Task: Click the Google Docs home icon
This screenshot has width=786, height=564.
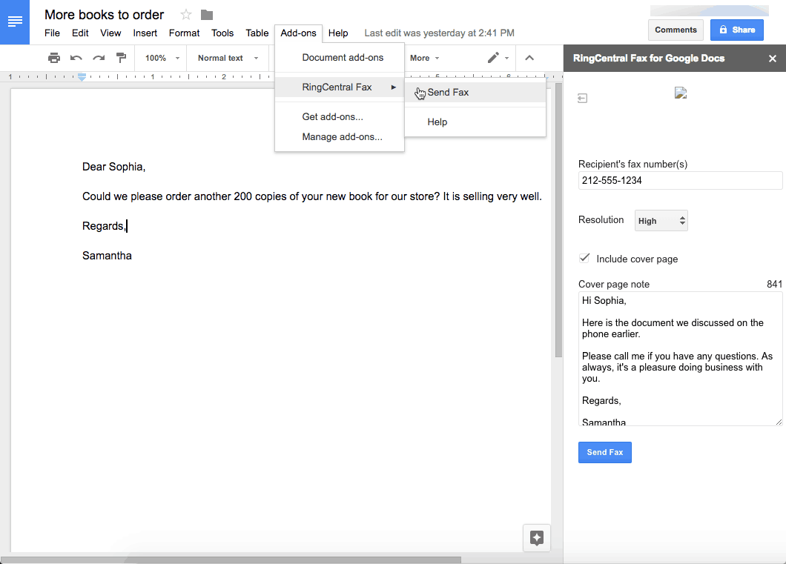Action: (15, 22)
